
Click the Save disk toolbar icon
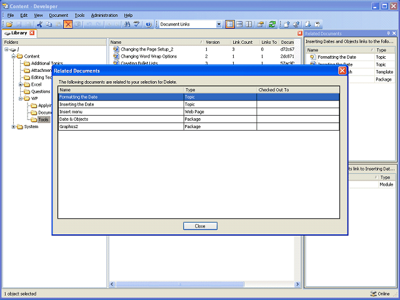tap(19, 24)
